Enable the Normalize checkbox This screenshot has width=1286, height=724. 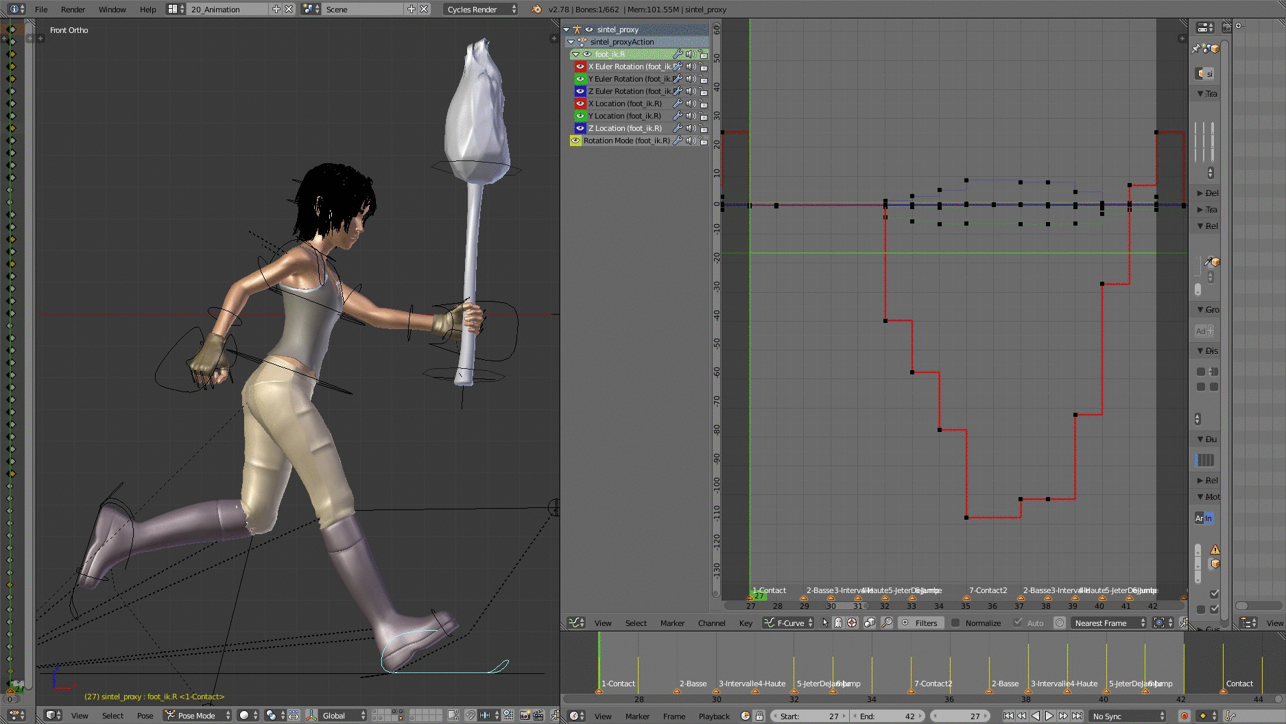click(955, 623)
